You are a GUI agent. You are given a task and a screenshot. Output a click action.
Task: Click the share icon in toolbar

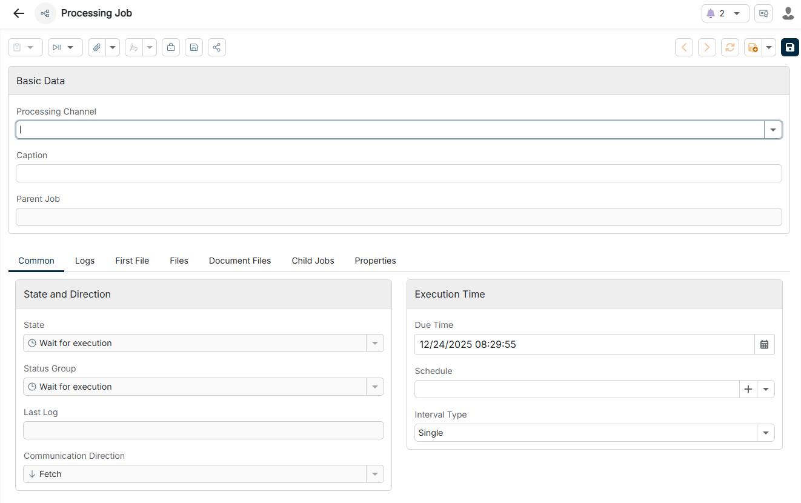217,47
